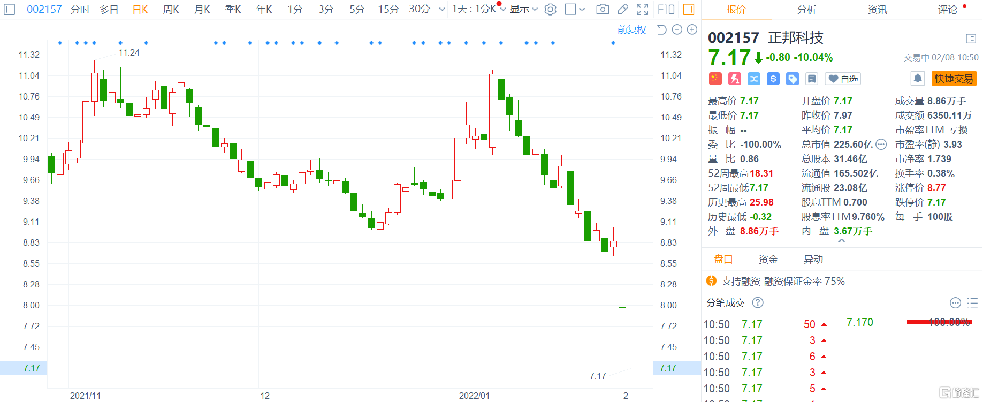Switch to the 资金 tab
983x402 pixels.
point(768,260)
